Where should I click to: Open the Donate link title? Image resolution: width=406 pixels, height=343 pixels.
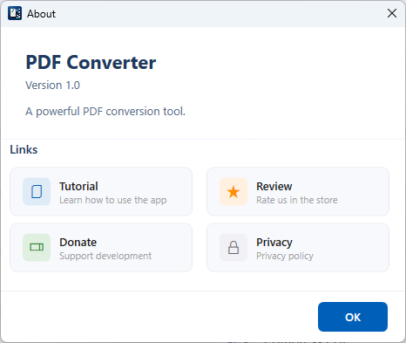pyautogui.click(x=78, y=243)
